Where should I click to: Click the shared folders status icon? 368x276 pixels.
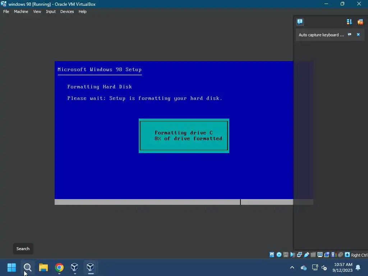click(x=313, y=255)
